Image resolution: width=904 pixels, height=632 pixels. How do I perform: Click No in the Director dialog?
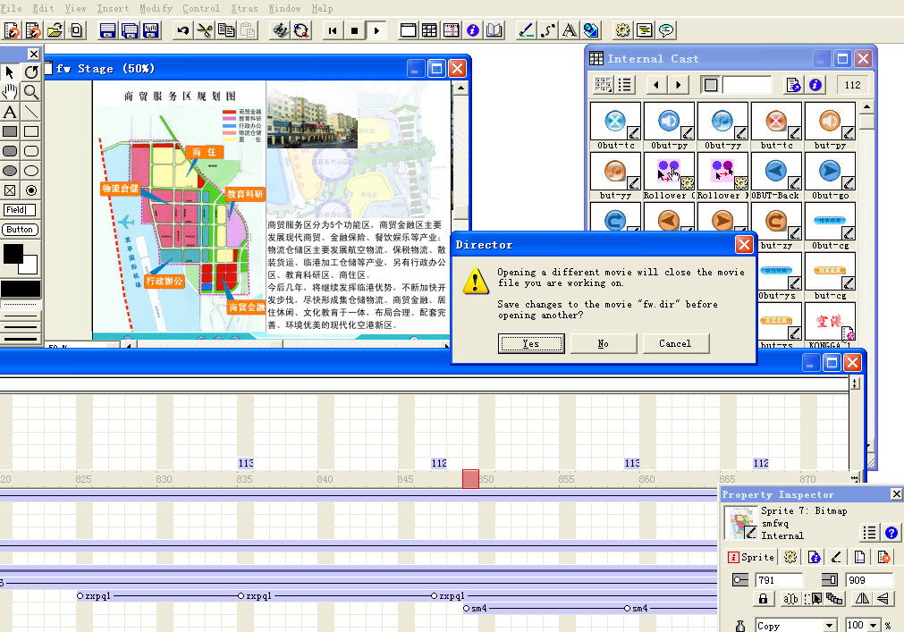tap(603, 343)
